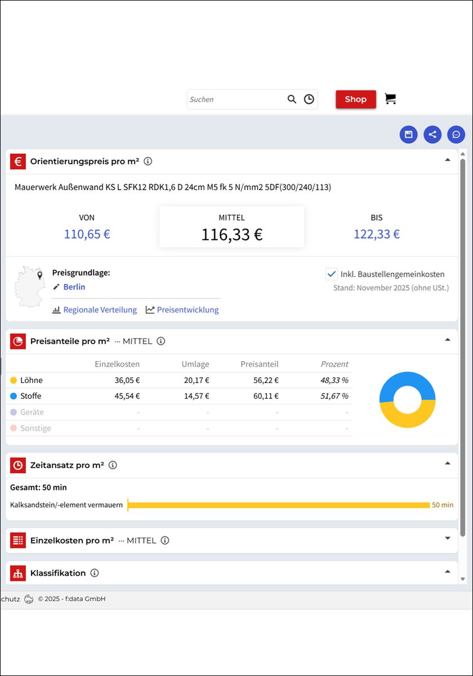
Task: Open the comment feedback icon
Action: pos(456,135)
